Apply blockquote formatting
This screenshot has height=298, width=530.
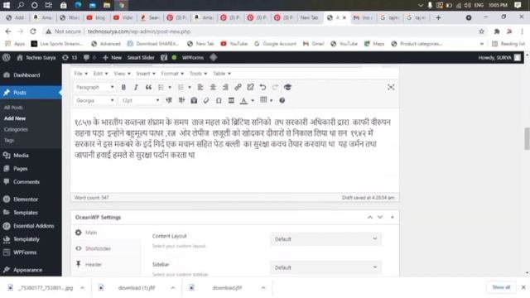point(148,87)
